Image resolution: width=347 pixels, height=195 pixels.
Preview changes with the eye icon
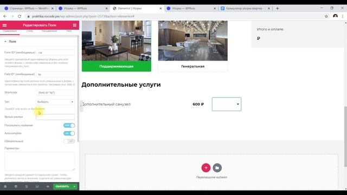[x=48, y=186]
